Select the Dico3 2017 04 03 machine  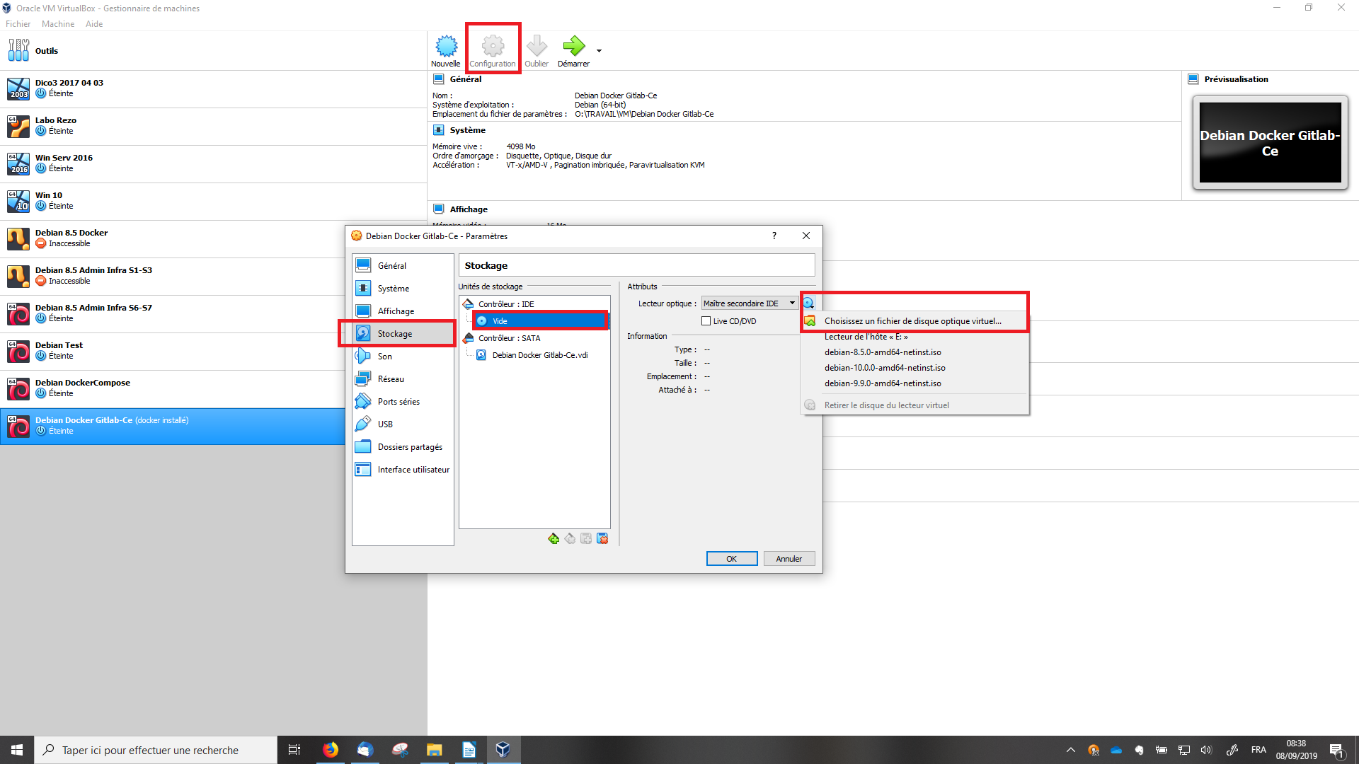coord(213,88)
